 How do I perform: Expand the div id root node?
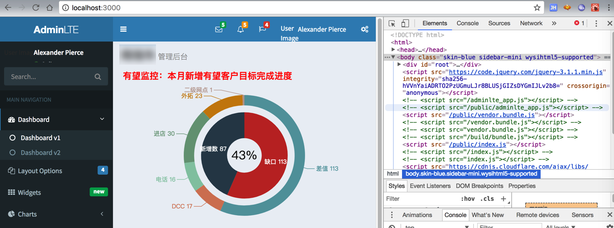[400, 65]
